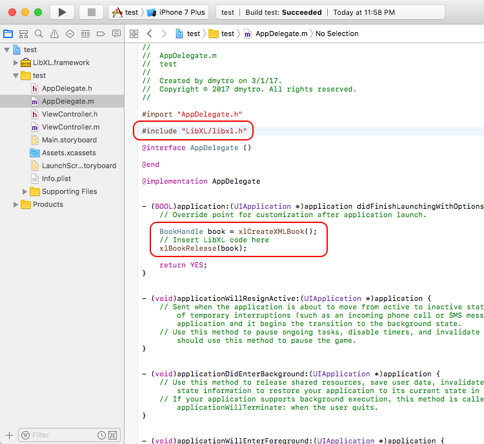Viewport: 484px width, 444px height.
Task: Open Main.storyboard
Action: (x=62, y=140)
